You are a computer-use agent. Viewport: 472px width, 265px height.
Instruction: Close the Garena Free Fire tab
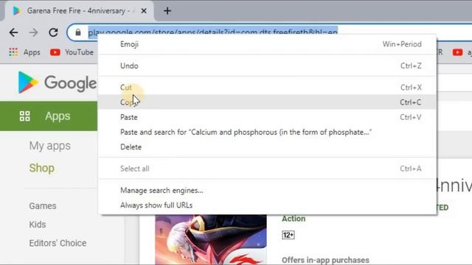click(144, 11)
